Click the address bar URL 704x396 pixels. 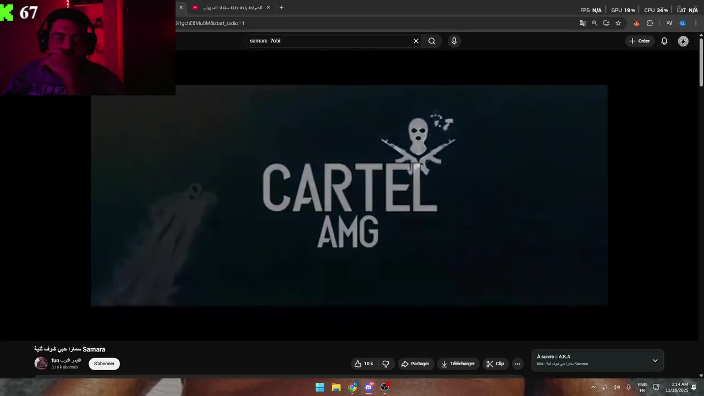click(x=210, y=23)
